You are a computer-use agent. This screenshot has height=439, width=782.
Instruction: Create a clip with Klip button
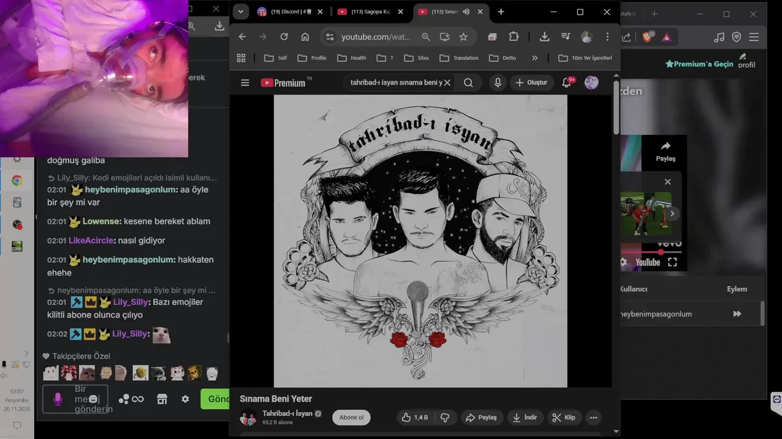tap(564, 418)
